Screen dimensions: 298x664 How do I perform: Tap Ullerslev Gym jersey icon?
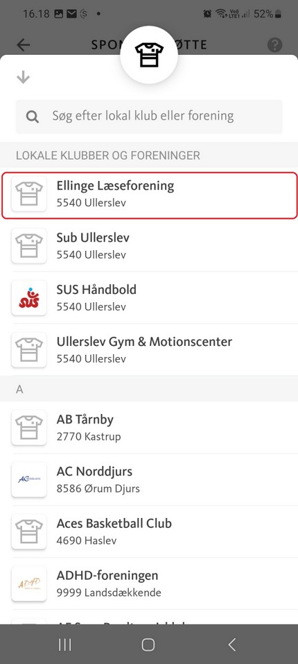click(28, 349)
